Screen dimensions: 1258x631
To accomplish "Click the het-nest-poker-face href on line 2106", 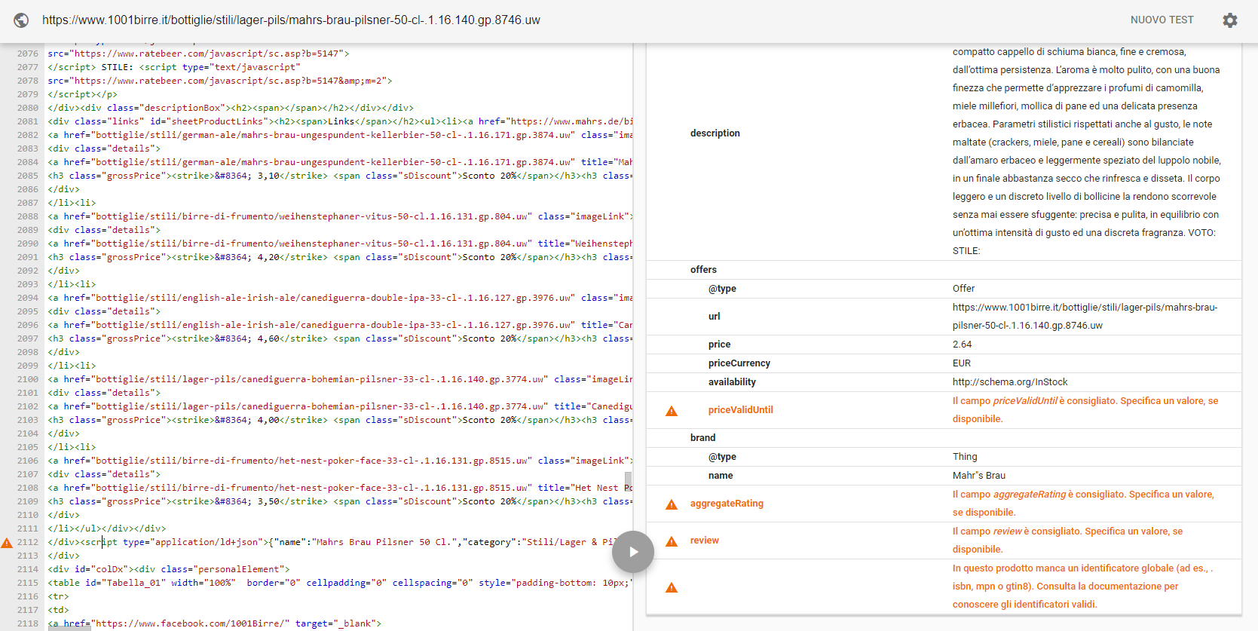I will 311,461.
